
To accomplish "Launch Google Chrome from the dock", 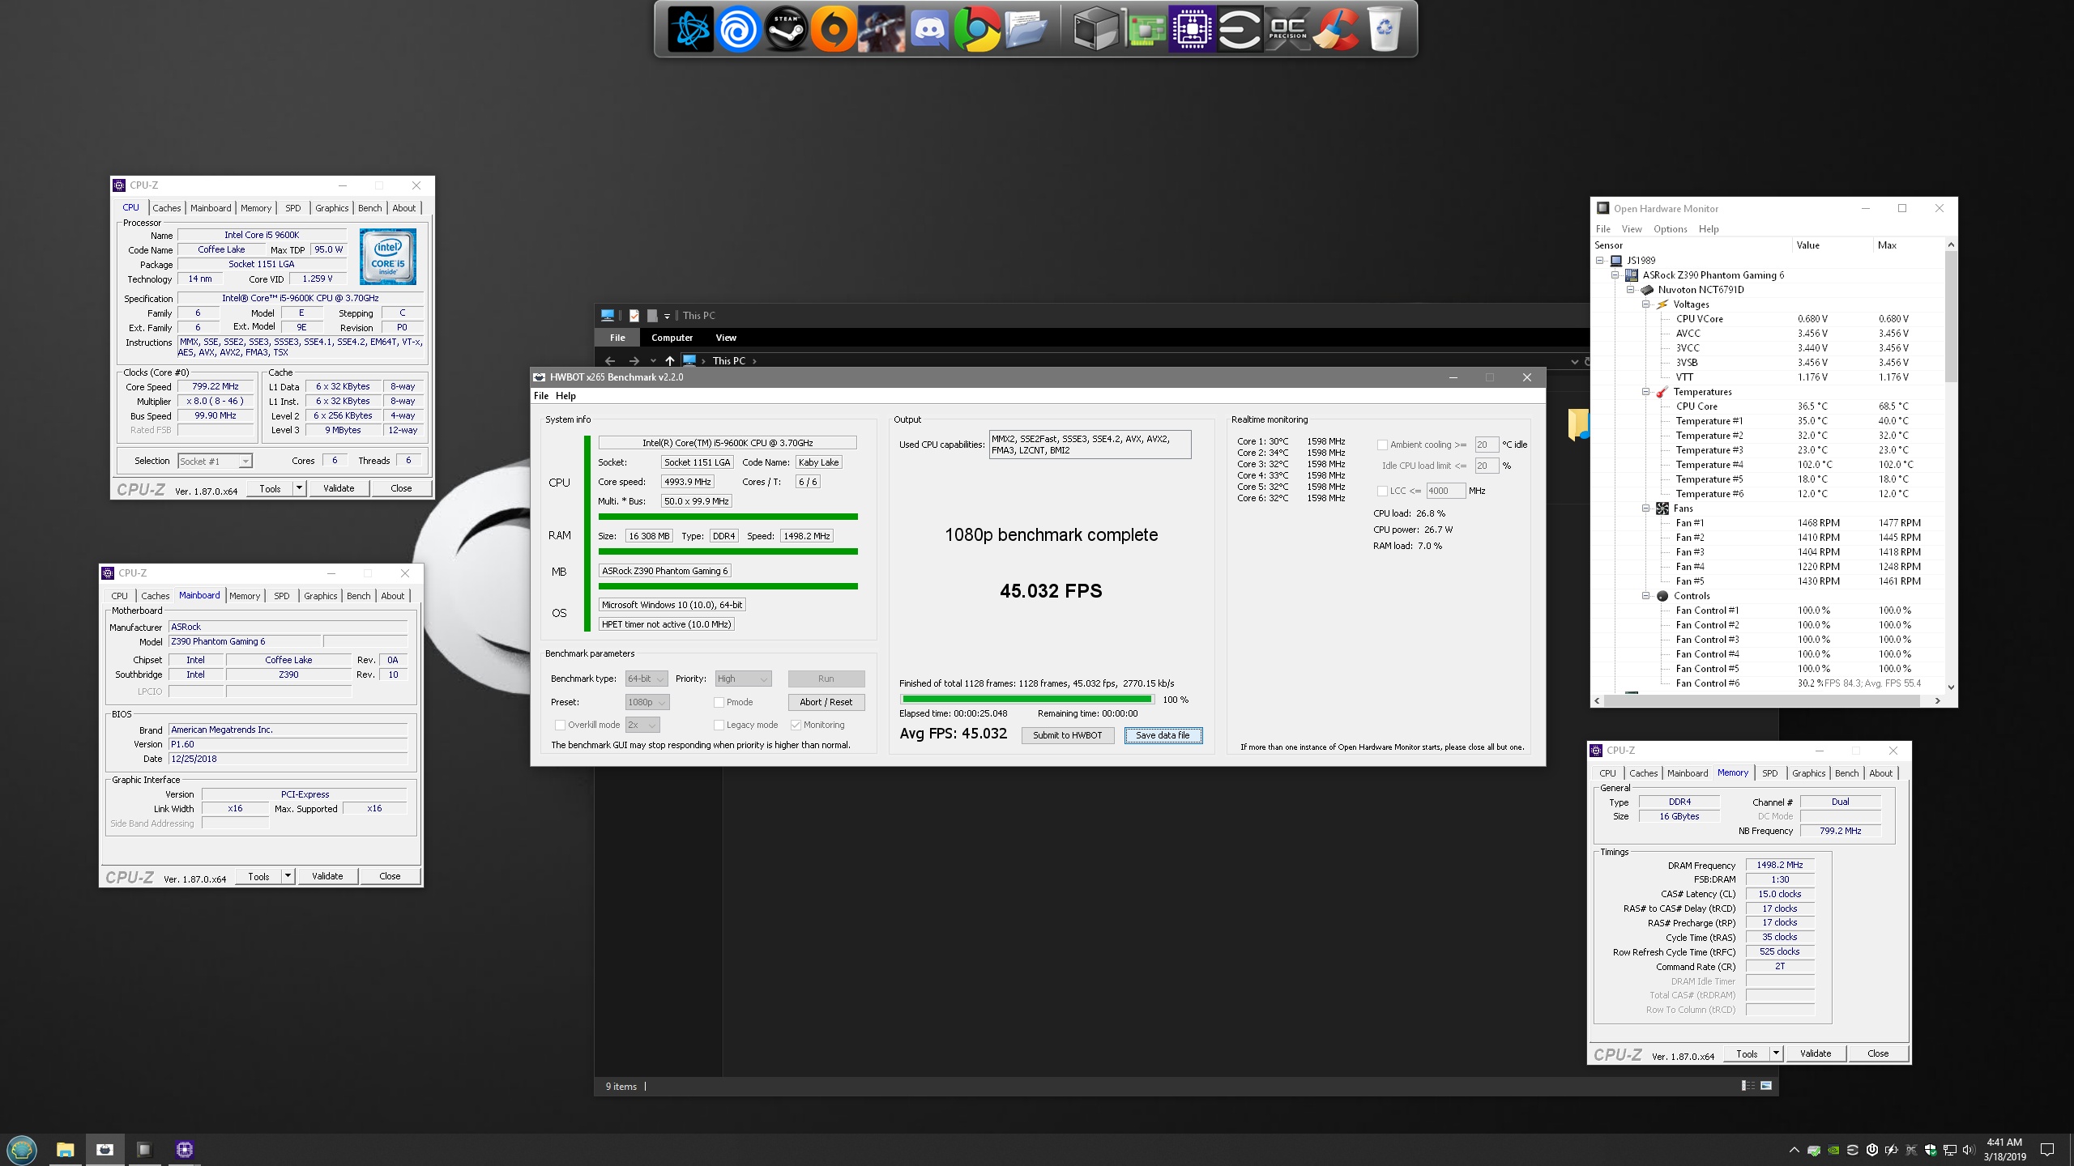I will [977, 29].
